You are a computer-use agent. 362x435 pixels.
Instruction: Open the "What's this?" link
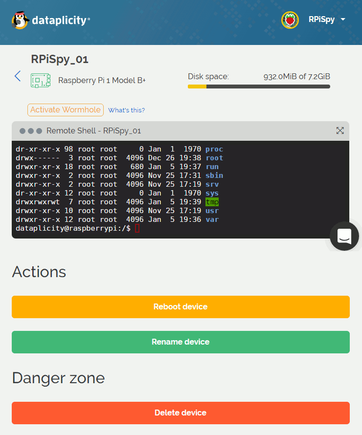coord(126,110)
